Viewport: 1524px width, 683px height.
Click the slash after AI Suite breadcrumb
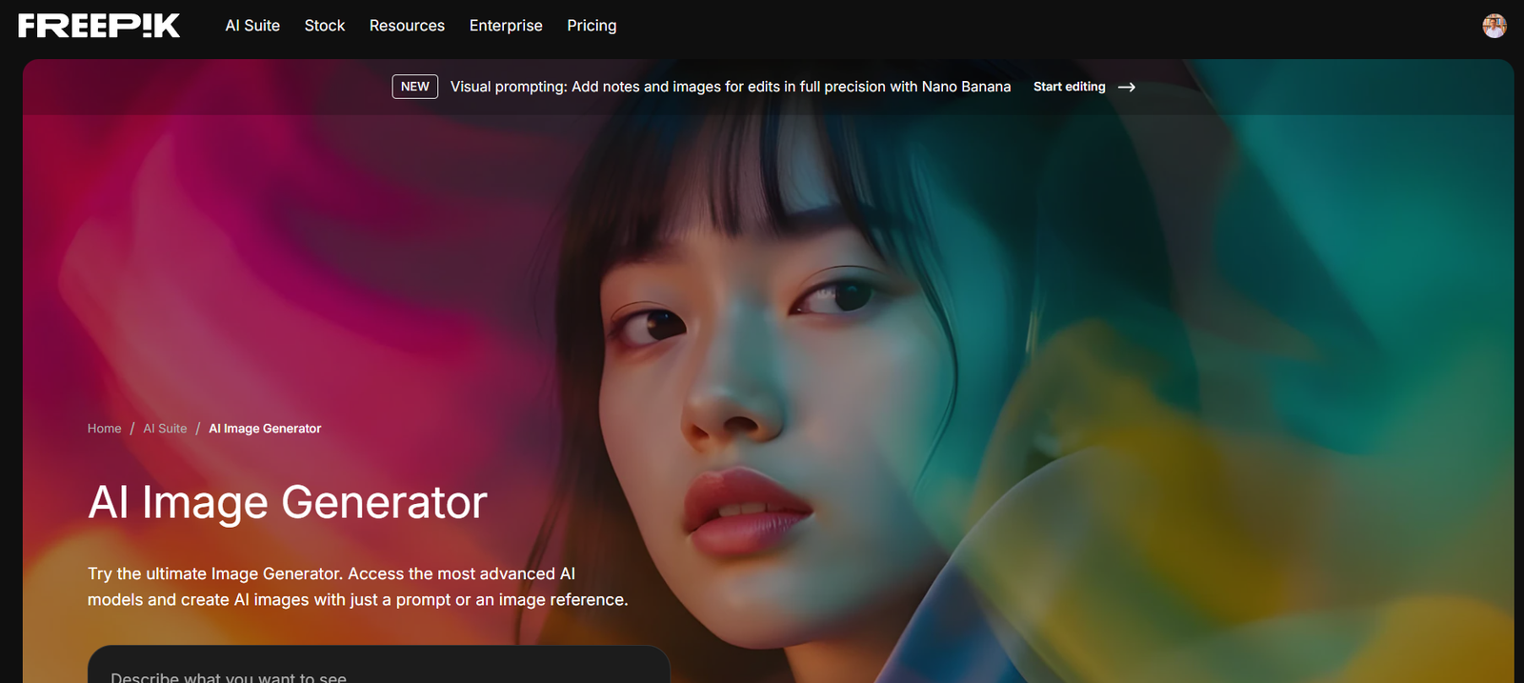tap(198, 429)
